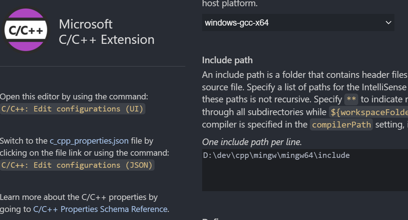The image size is (408, 220).
Task: Open the C/C++ Properties Schema Reference link
Action: click(x=100, y=209)
